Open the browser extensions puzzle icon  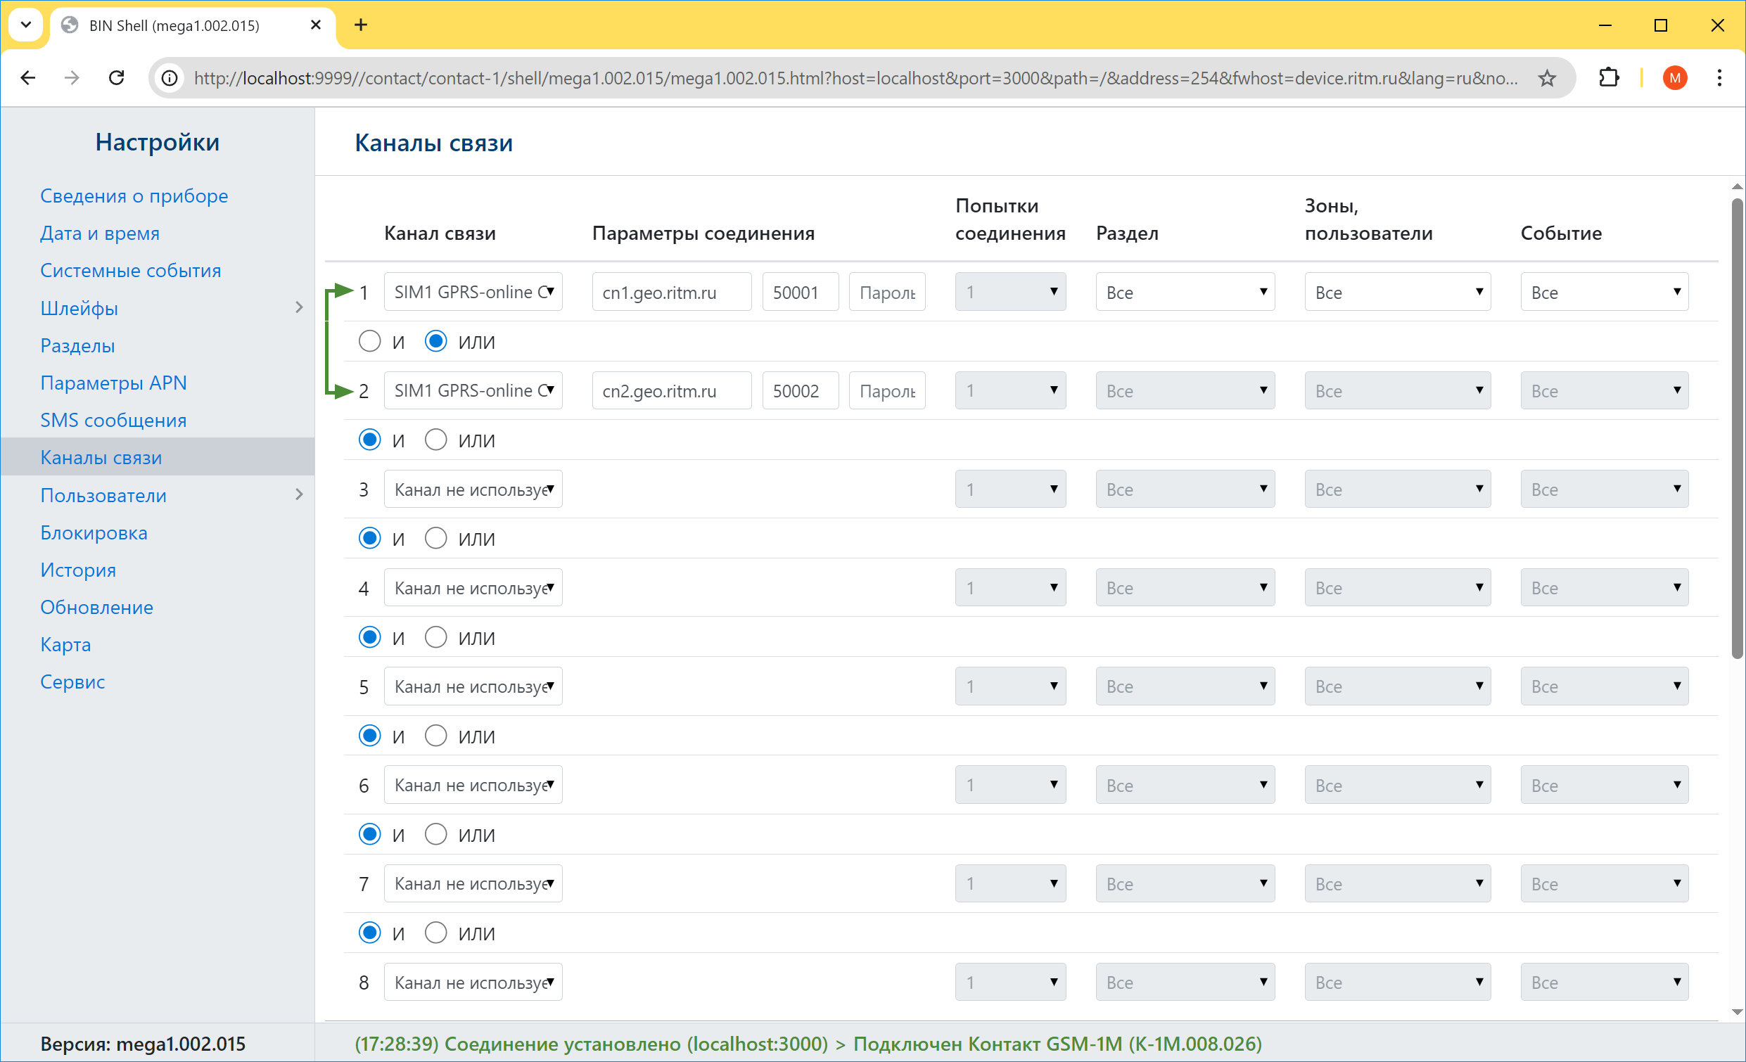tap(1610, 78)
